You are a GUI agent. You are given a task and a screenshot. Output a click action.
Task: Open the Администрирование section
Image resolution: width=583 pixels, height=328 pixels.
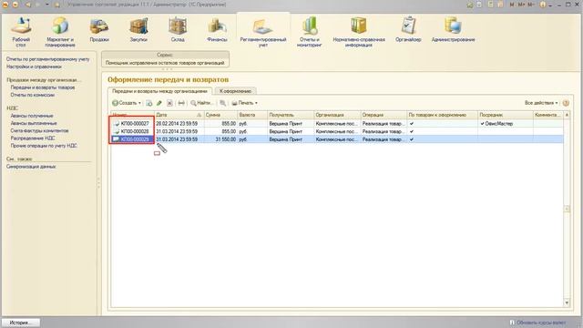[x=453, y=30]
